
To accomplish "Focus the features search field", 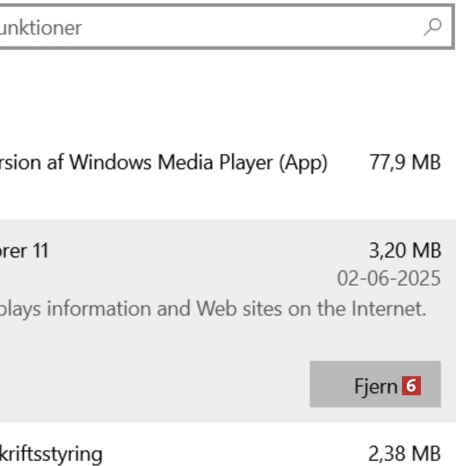I will point(218,27).
